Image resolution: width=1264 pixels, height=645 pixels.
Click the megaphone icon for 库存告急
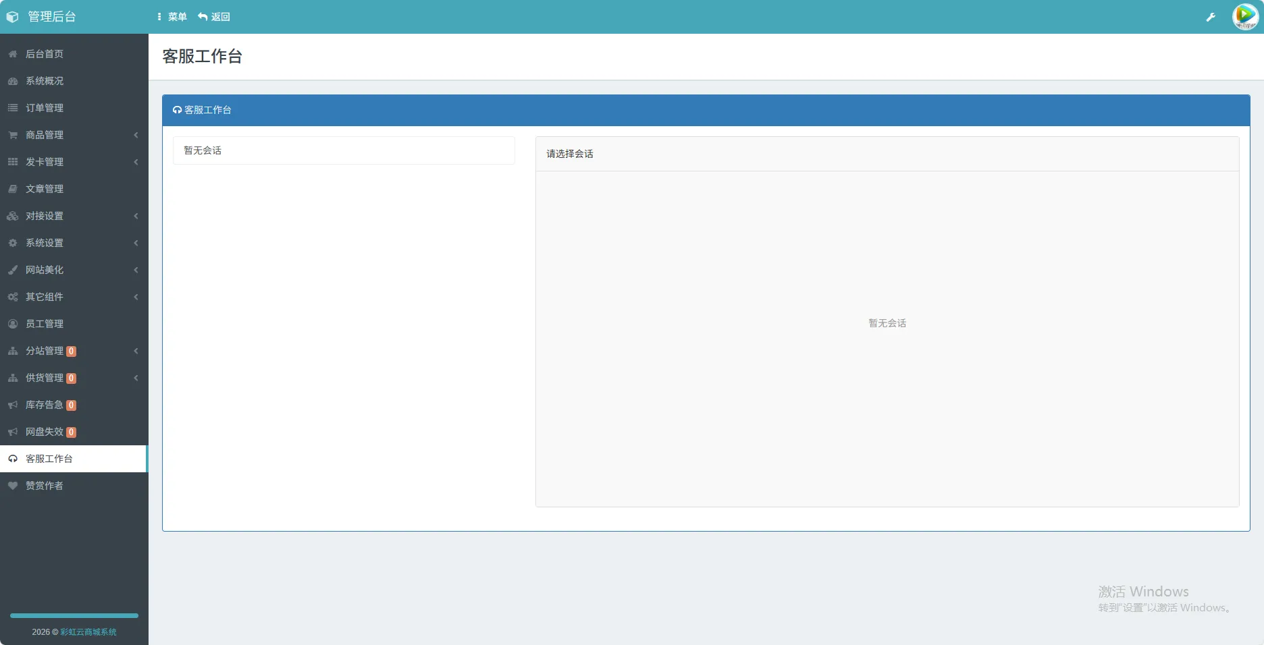13,405
